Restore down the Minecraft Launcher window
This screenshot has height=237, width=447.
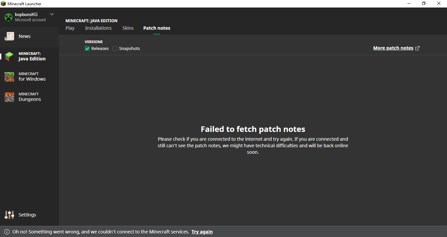click(424, 4)
